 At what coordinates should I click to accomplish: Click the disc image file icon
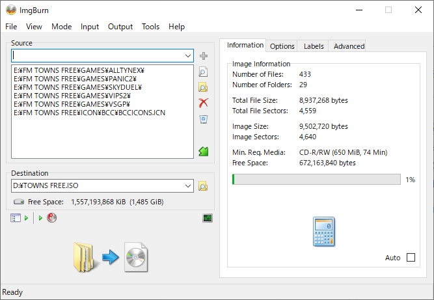click(x=136, y=258)
